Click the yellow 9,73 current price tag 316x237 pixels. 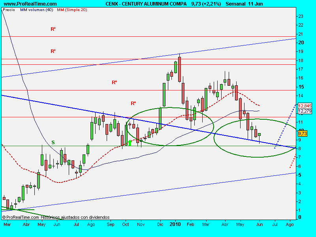tap(303, 134)
